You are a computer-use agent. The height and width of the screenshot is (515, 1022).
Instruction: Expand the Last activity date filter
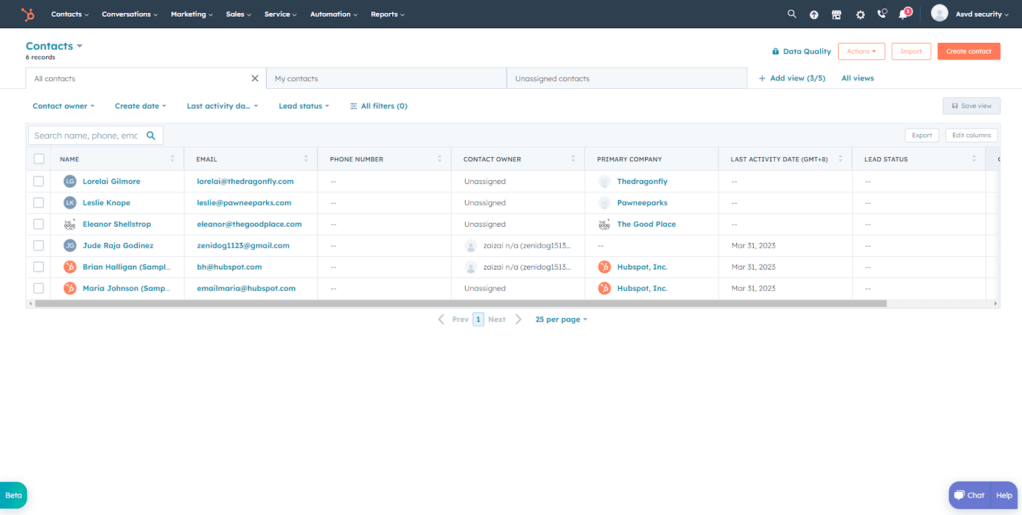[x=222, y=106]
